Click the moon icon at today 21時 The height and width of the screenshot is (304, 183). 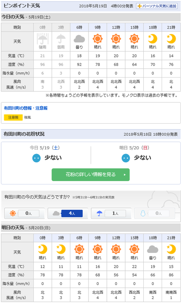point(171,39)
